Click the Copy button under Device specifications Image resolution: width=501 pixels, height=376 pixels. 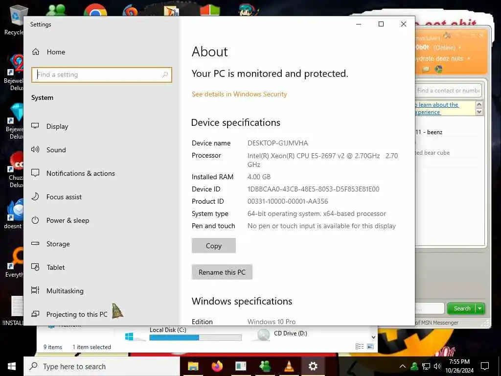point(214,246)
